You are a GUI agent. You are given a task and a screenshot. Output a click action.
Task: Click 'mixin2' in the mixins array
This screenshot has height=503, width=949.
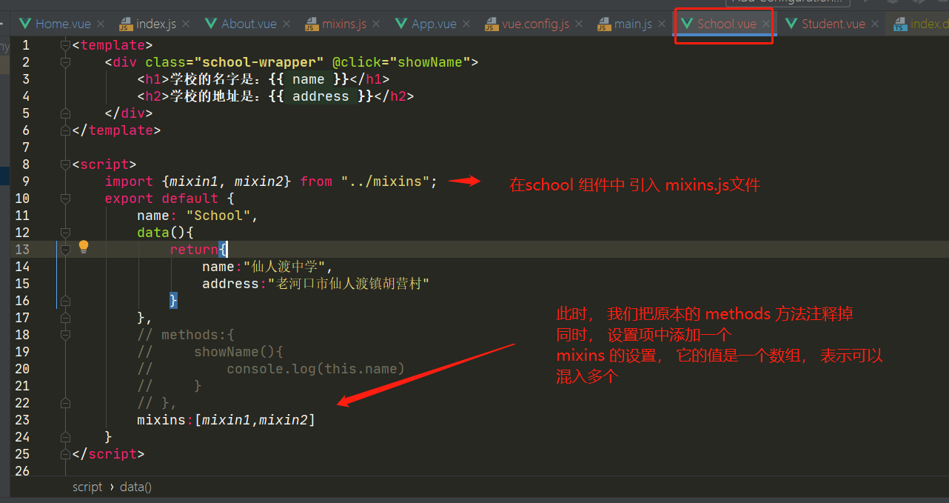[x=284, y=420]
